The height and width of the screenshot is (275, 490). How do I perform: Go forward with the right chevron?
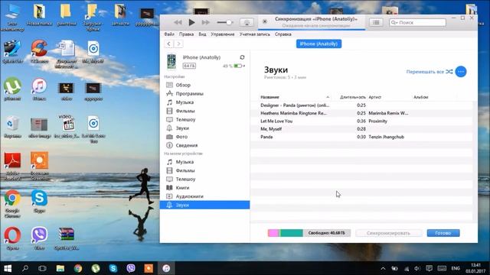pos(178,44)
